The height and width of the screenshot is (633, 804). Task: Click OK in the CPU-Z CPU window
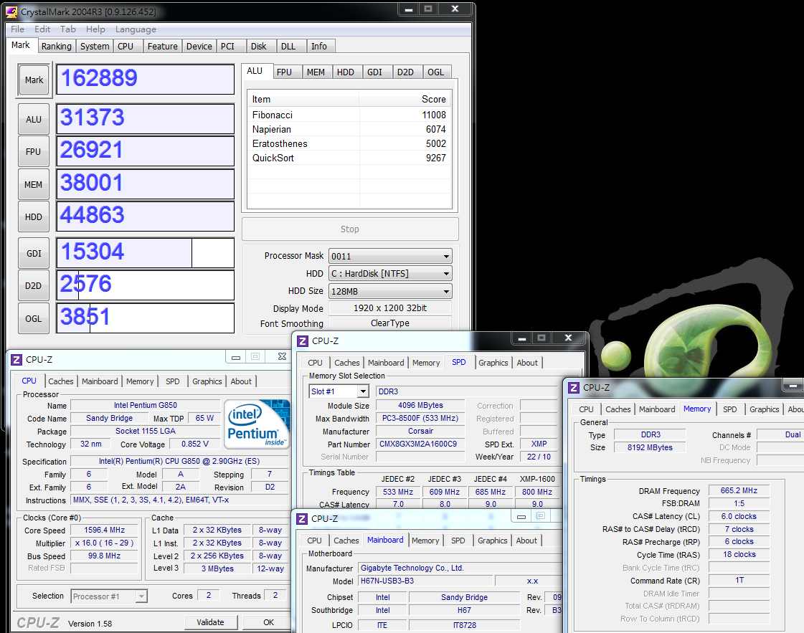[268, 622]
